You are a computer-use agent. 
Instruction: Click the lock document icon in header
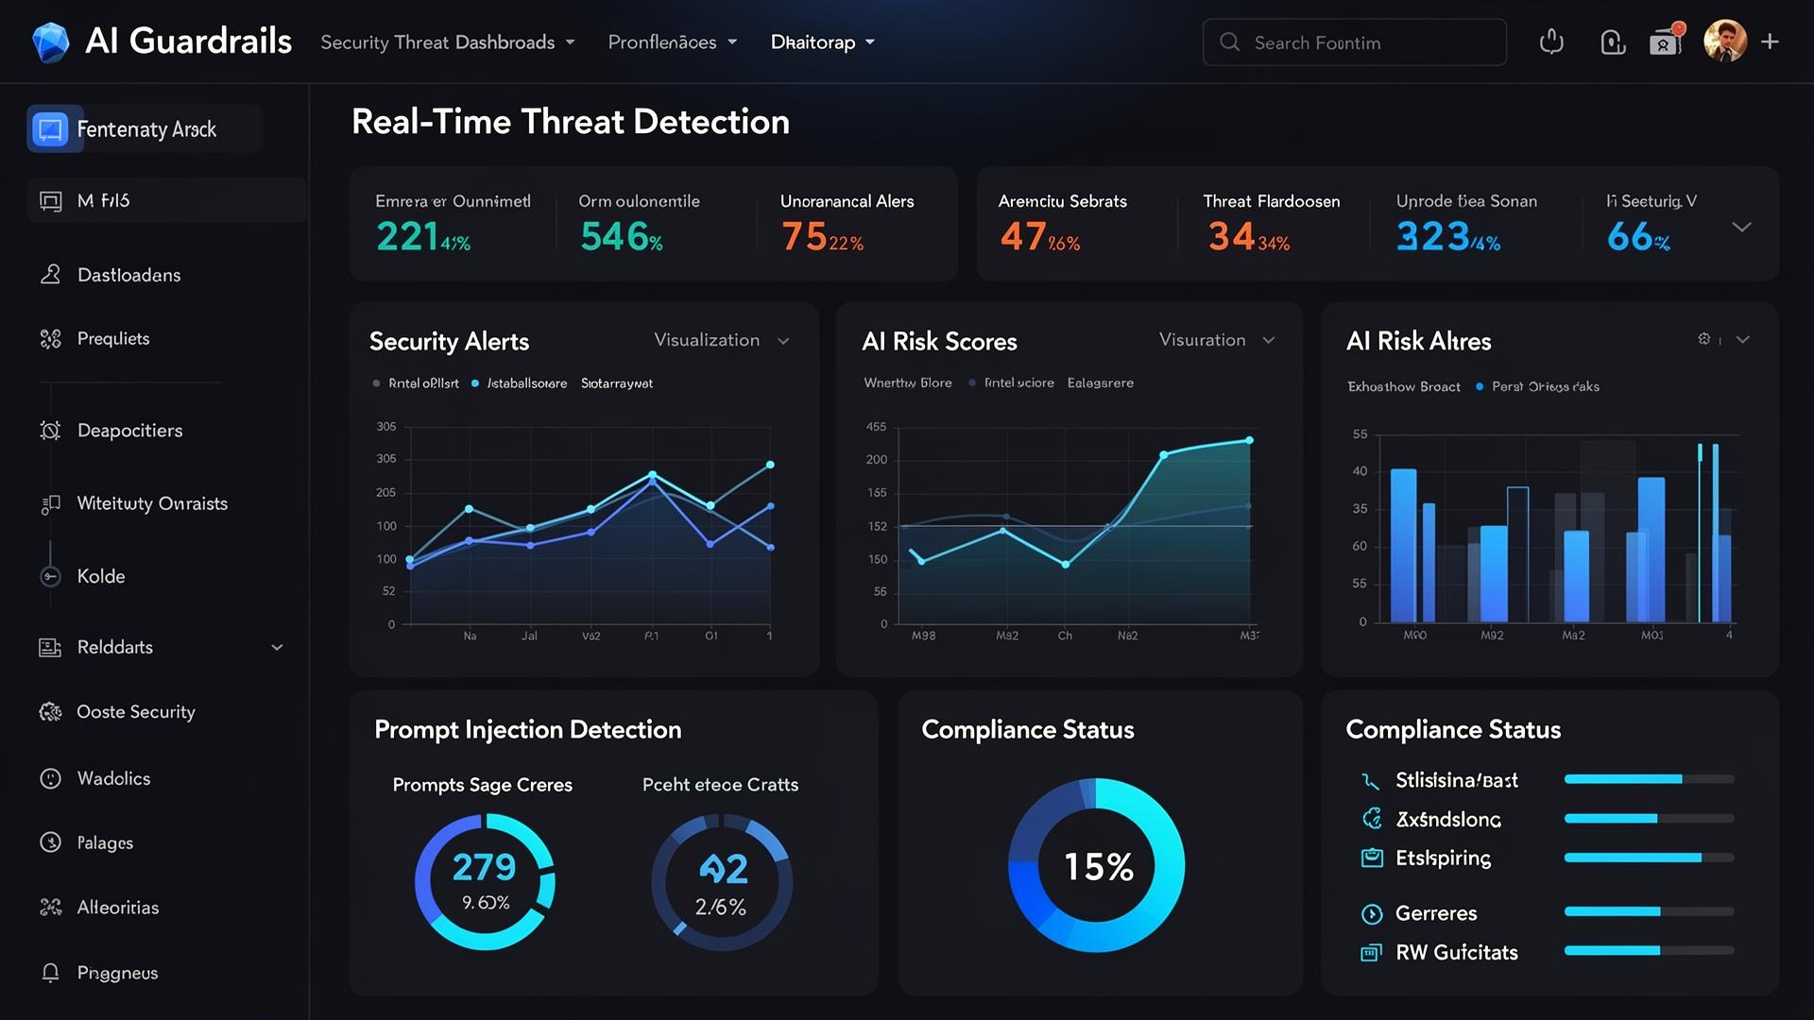(1613, 42)
